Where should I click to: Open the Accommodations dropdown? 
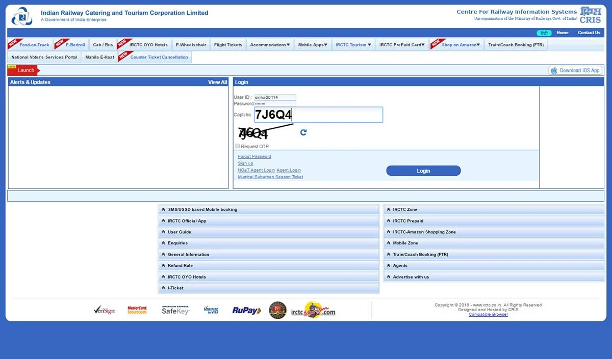point(270,44)
